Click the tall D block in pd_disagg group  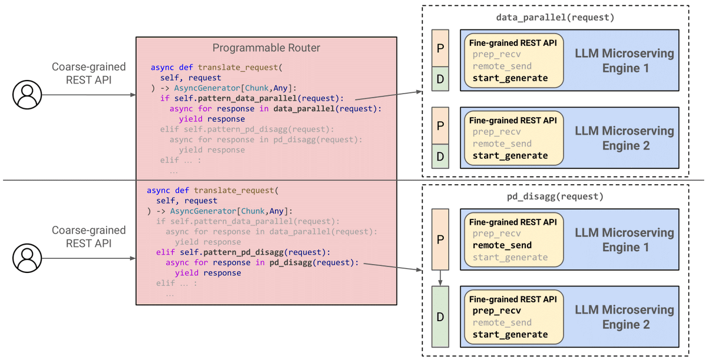pyautogui.click(x=440, y=317)
